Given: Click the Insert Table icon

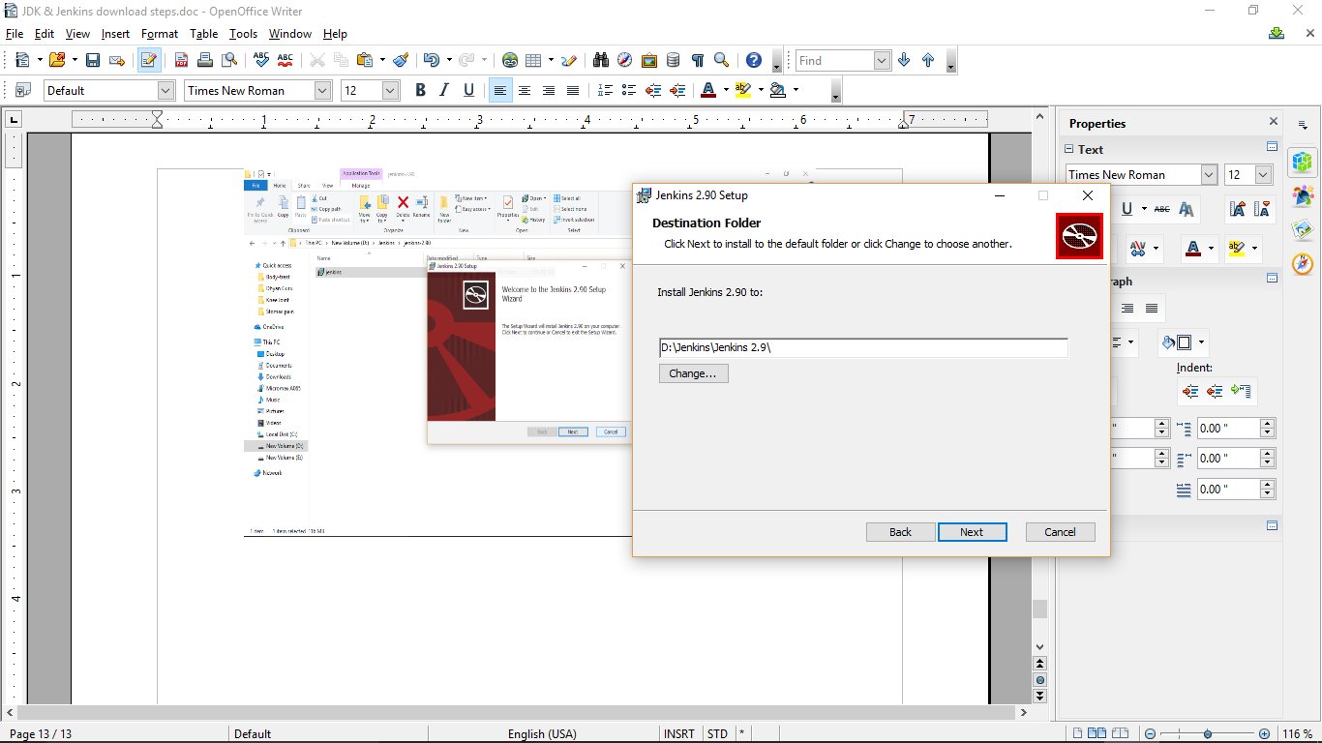Looking at the screenshot, I should [x=533, y=60].
